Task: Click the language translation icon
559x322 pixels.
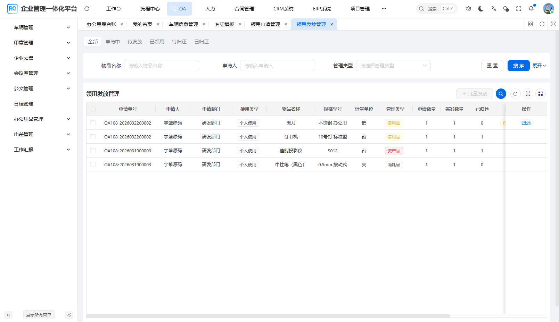Action: pyautogui.click(x=493, y=9)
